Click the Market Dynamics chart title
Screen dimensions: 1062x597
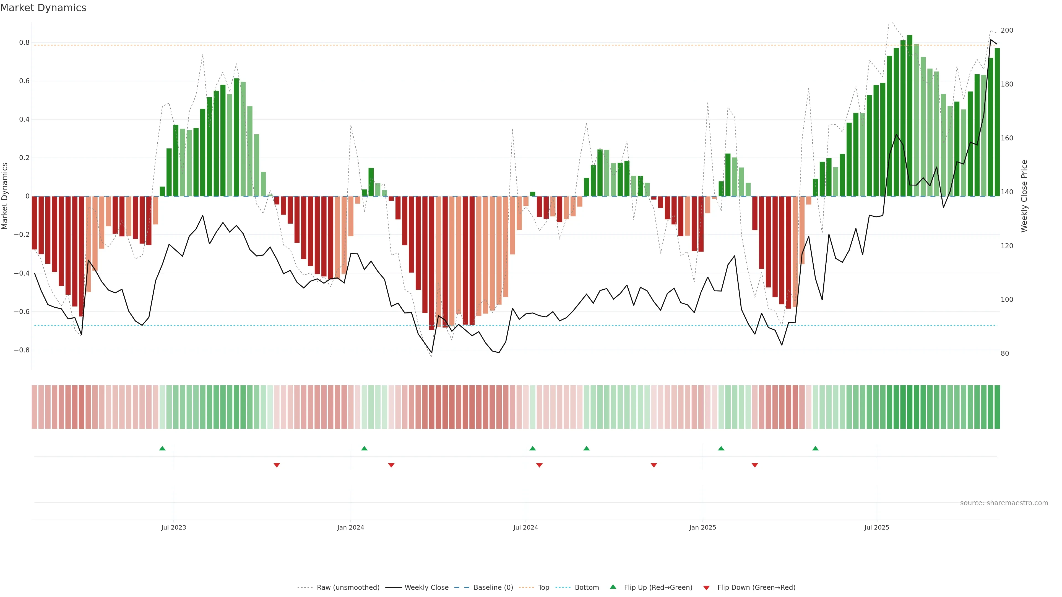click(x=43, y=8)
